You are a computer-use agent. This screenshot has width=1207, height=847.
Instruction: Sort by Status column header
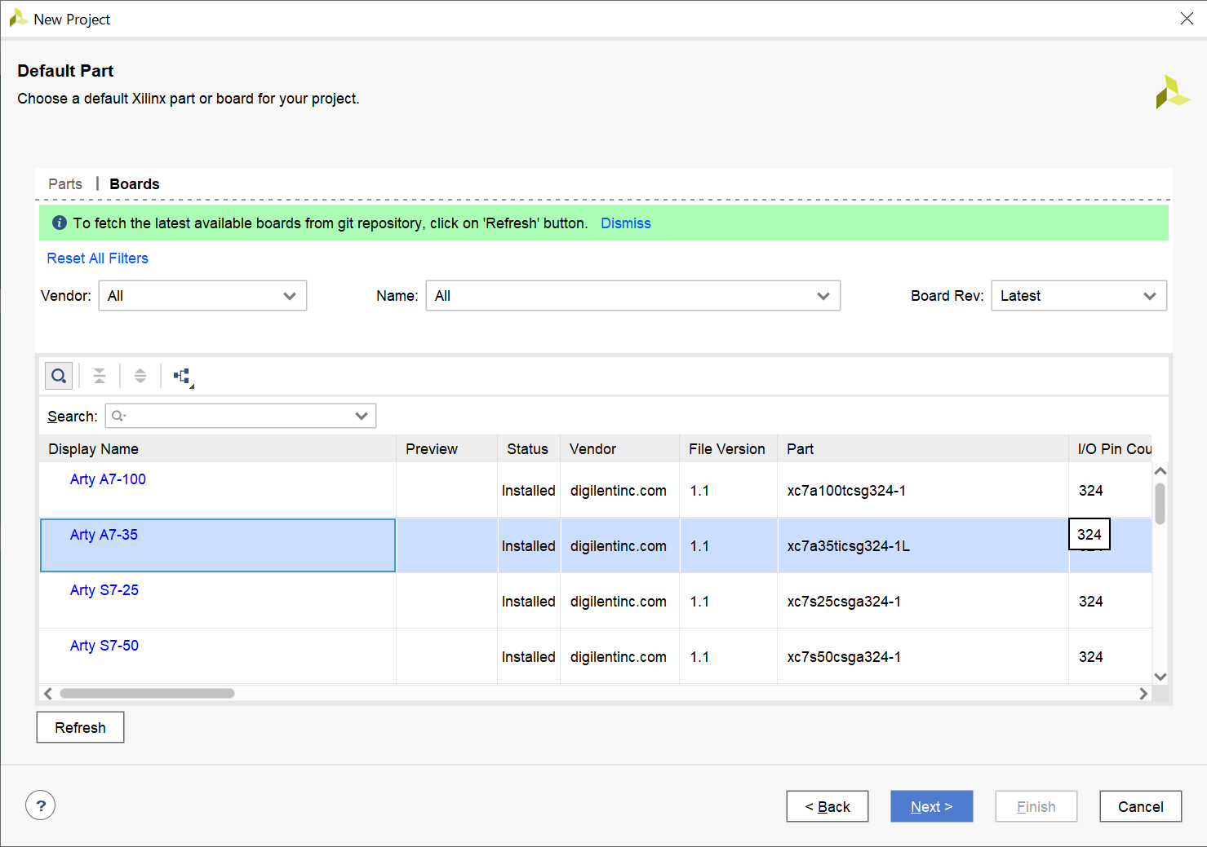coord(529,449)
